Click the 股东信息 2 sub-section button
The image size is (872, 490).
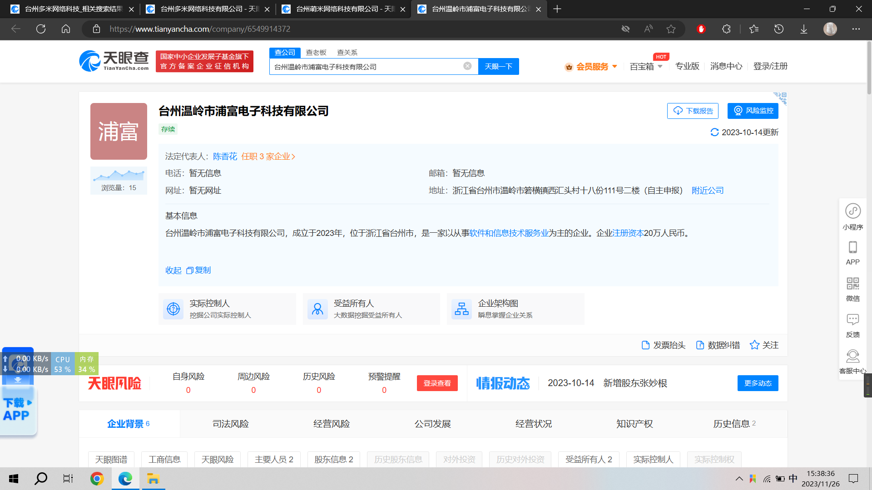[x=334, y=460]
